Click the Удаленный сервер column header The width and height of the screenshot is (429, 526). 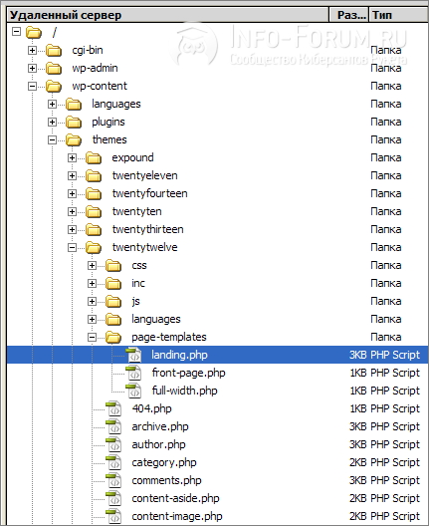pos(167,15)
